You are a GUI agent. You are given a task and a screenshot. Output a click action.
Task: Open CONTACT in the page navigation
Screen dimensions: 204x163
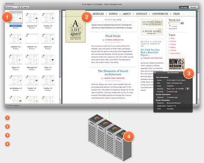pyautogui.click(x=142, y=14)
